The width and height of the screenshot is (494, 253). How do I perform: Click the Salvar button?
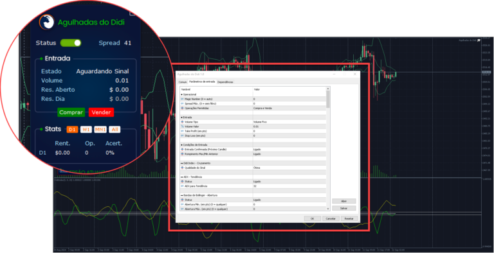coord(343,208)
